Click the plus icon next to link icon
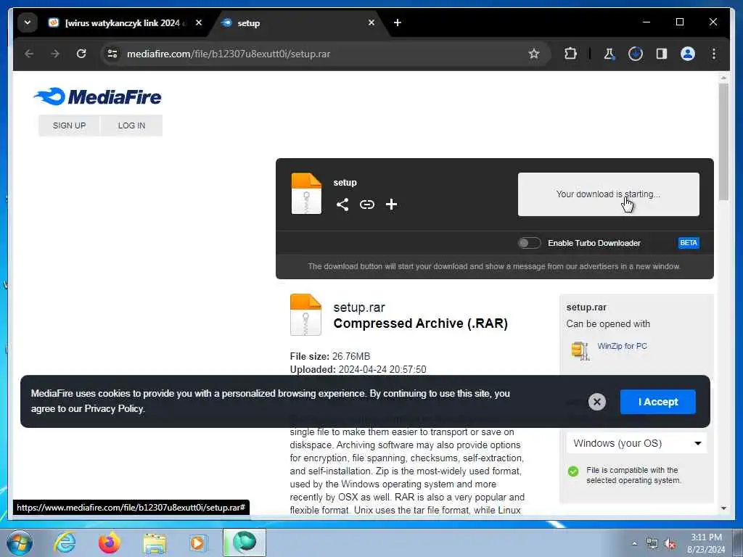Viewport: 743px width, 557px height. [391, 204]
